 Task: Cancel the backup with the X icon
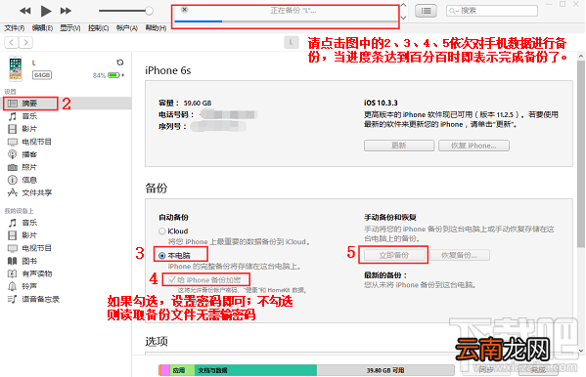coord(184,10)
